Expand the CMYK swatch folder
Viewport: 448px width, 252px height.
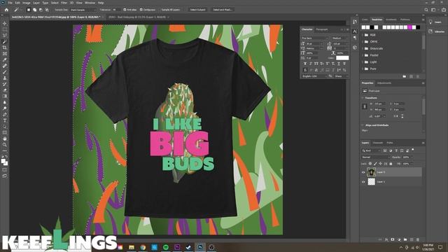(x=363, y=42)
